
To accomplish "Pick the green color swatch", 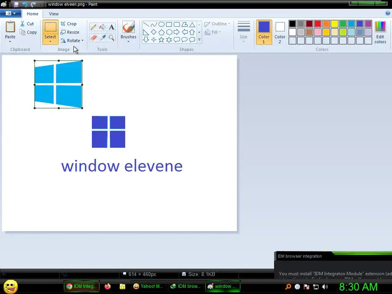I will pos(343,24).
